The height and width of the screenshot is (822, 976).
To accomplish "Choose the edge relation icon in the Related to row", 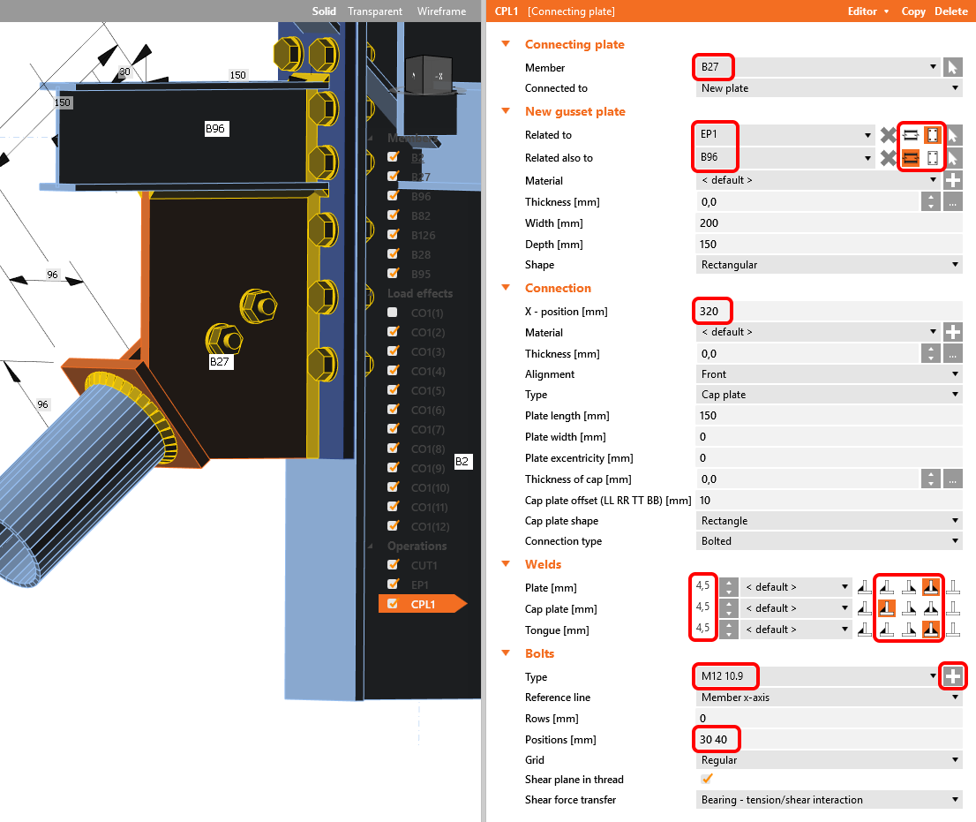I will pyautogui.click(x=911, y=134).
